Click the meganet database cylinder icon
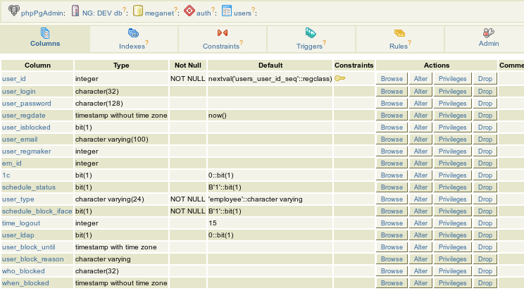This screenshot has height=298, width=524. click(137, 11)
